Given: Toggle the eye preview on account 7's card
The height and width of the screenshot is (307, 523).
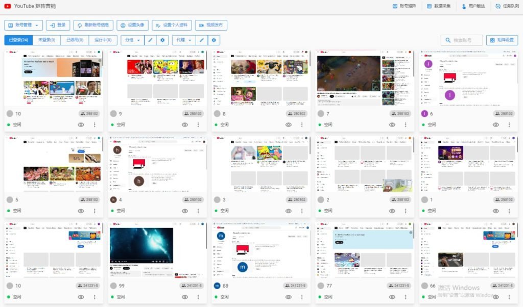Looking at the screenshot, I should (392, 124).
